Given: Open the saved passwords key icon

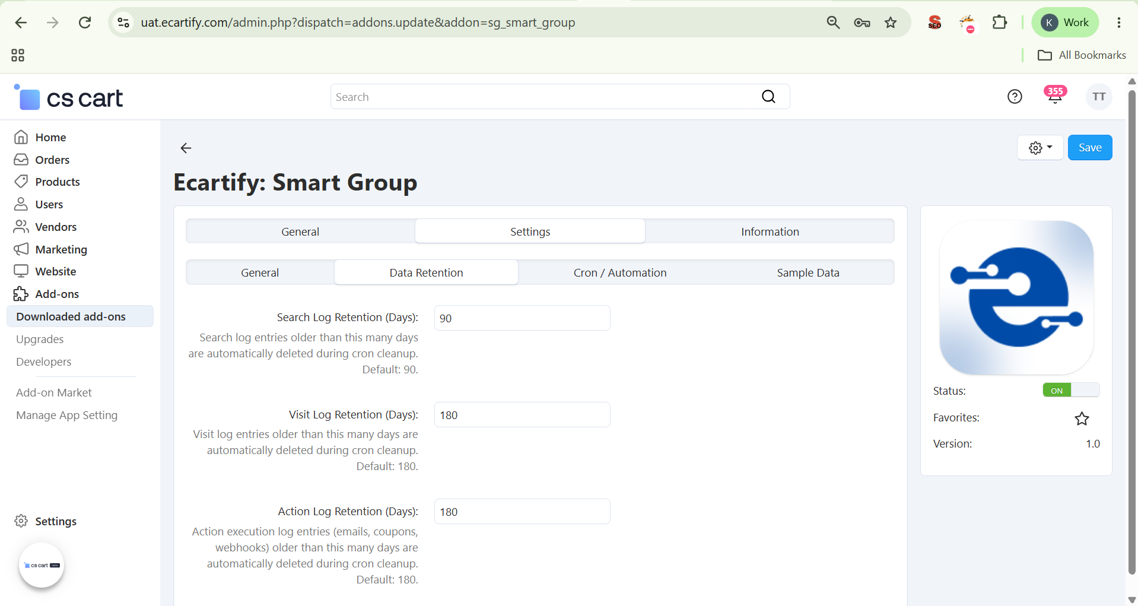Looking at the screenshot, I should 862,23.
